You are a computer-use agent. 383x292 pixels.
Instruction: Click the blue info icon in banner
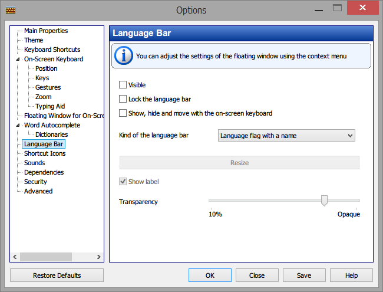click(124, 55)
